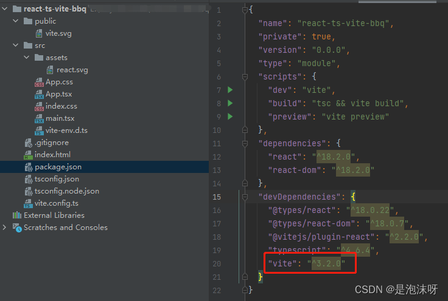448x301 pixels.
Task: Click the assets folder icon
Action: coord(38,58)
